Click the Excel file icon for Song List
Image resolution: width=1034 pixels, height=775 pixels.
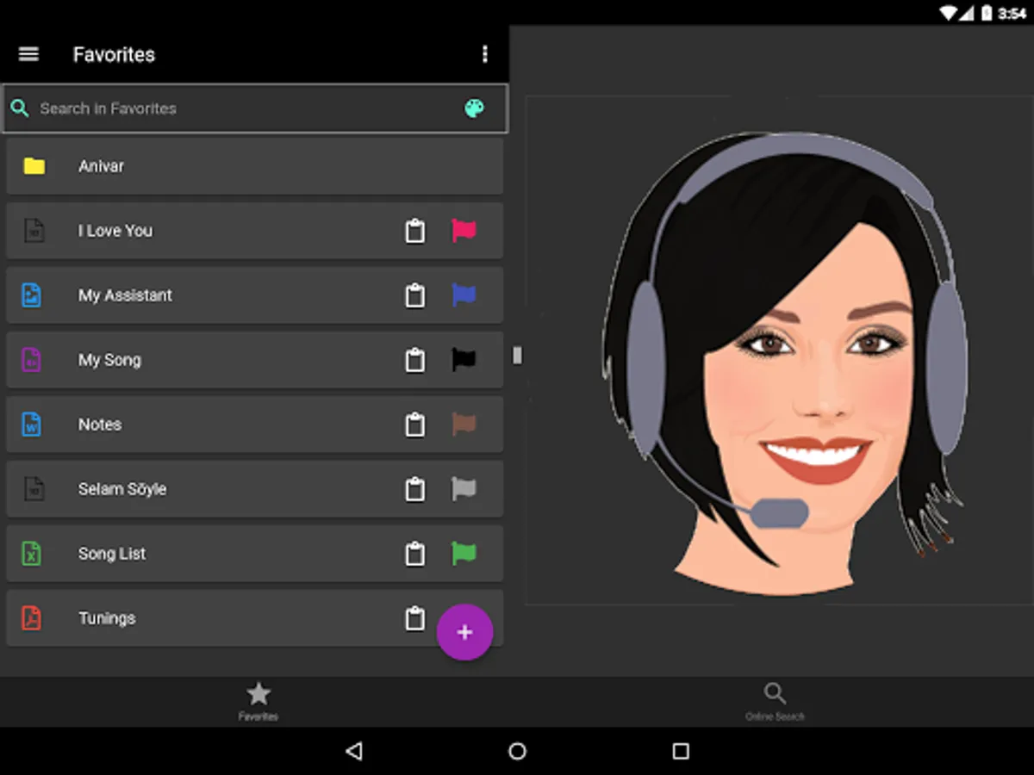point(31,554)
